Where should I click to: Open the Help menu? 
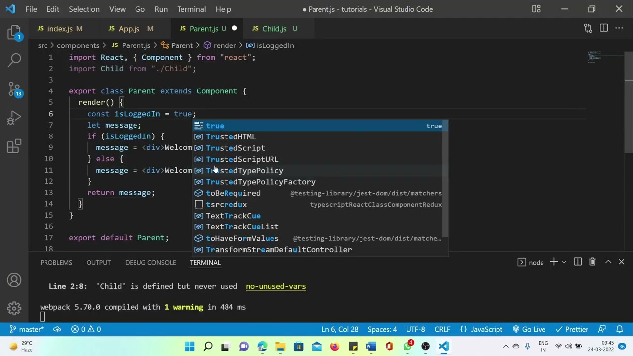(x=223, y=9)
